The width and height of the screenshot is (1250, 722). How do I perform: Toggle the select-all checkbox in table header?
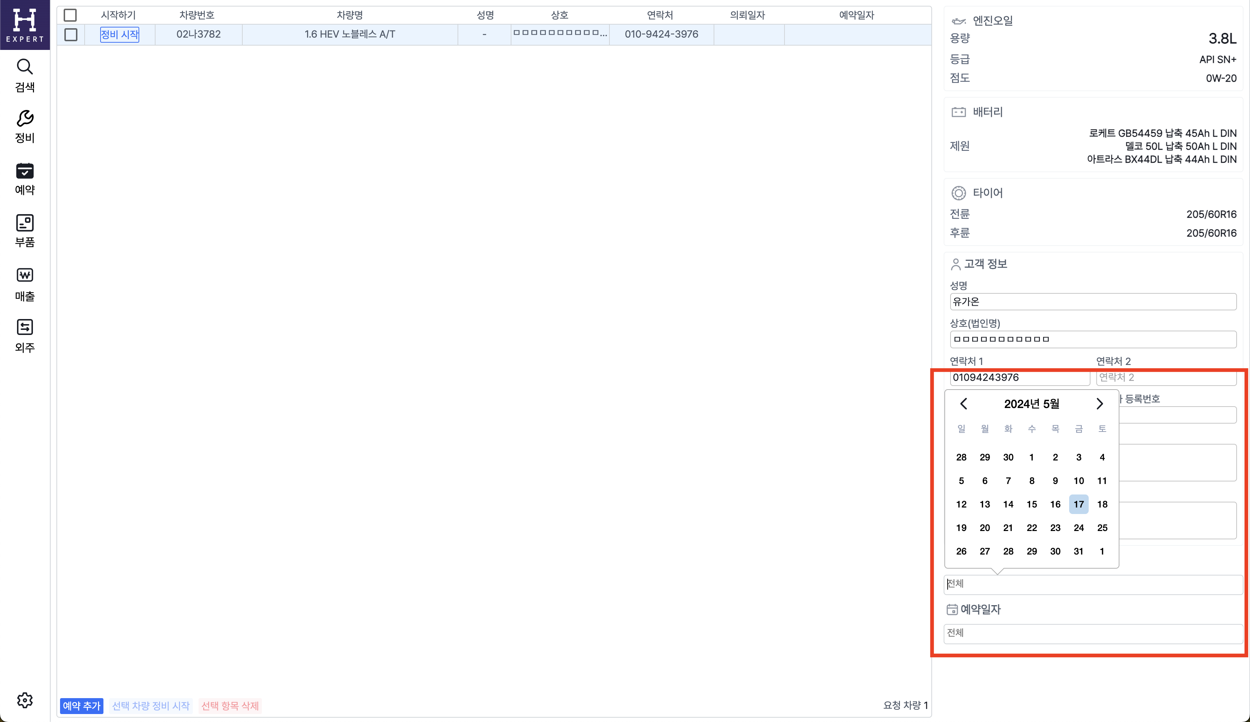point(71,15)
